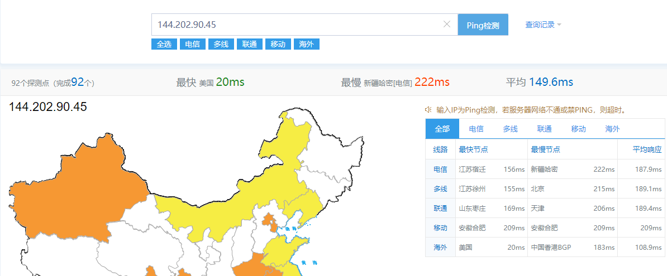Click the 108.9ms average response value
Viewport: 667px width, 276px height.
point(648,248)
